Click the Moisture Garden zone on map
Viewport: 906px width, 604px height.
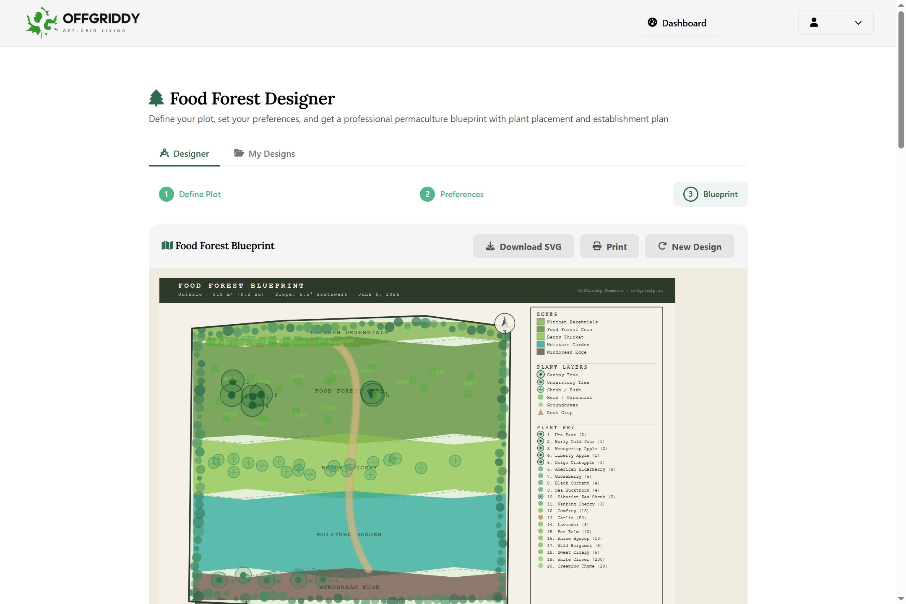349,534
